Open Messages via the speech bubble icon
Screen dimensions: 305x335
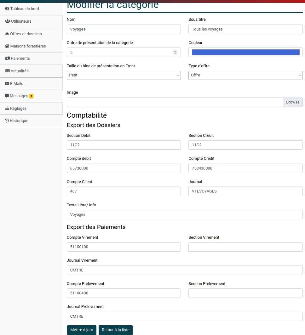[x=6, y=96]
